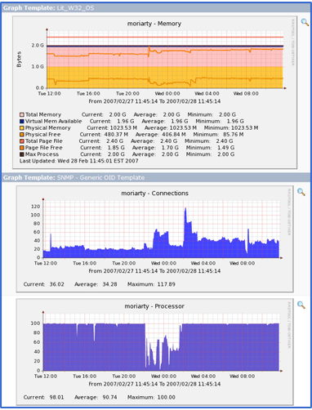Click the Physical Memory legend color swatch
This screenshot has width=312, height=410.
click(22, 128)
